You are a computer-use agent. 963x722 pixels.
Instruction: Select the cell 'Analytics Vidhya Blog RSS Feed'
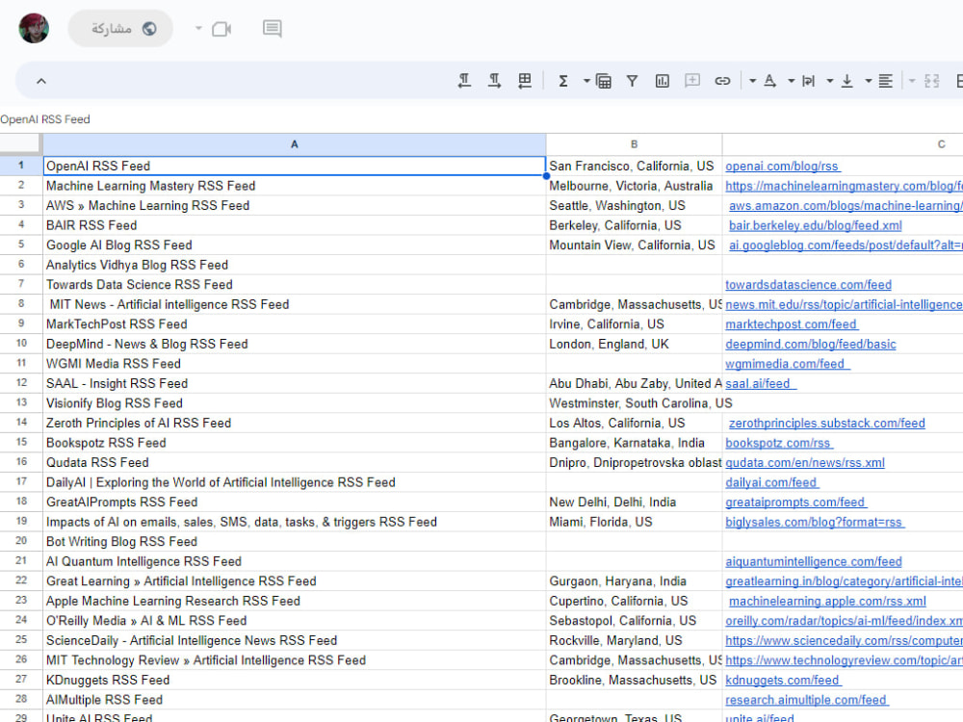(294, 265)
